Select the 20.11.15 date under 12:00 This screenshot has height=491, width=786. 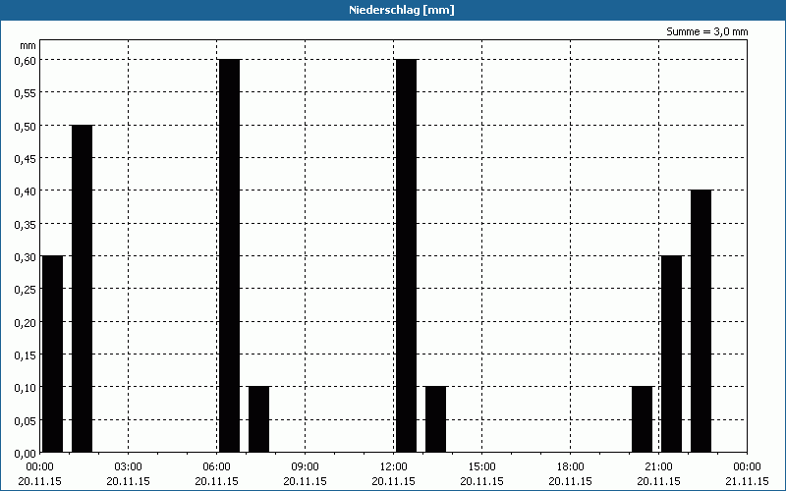click(x=394, y=481)
